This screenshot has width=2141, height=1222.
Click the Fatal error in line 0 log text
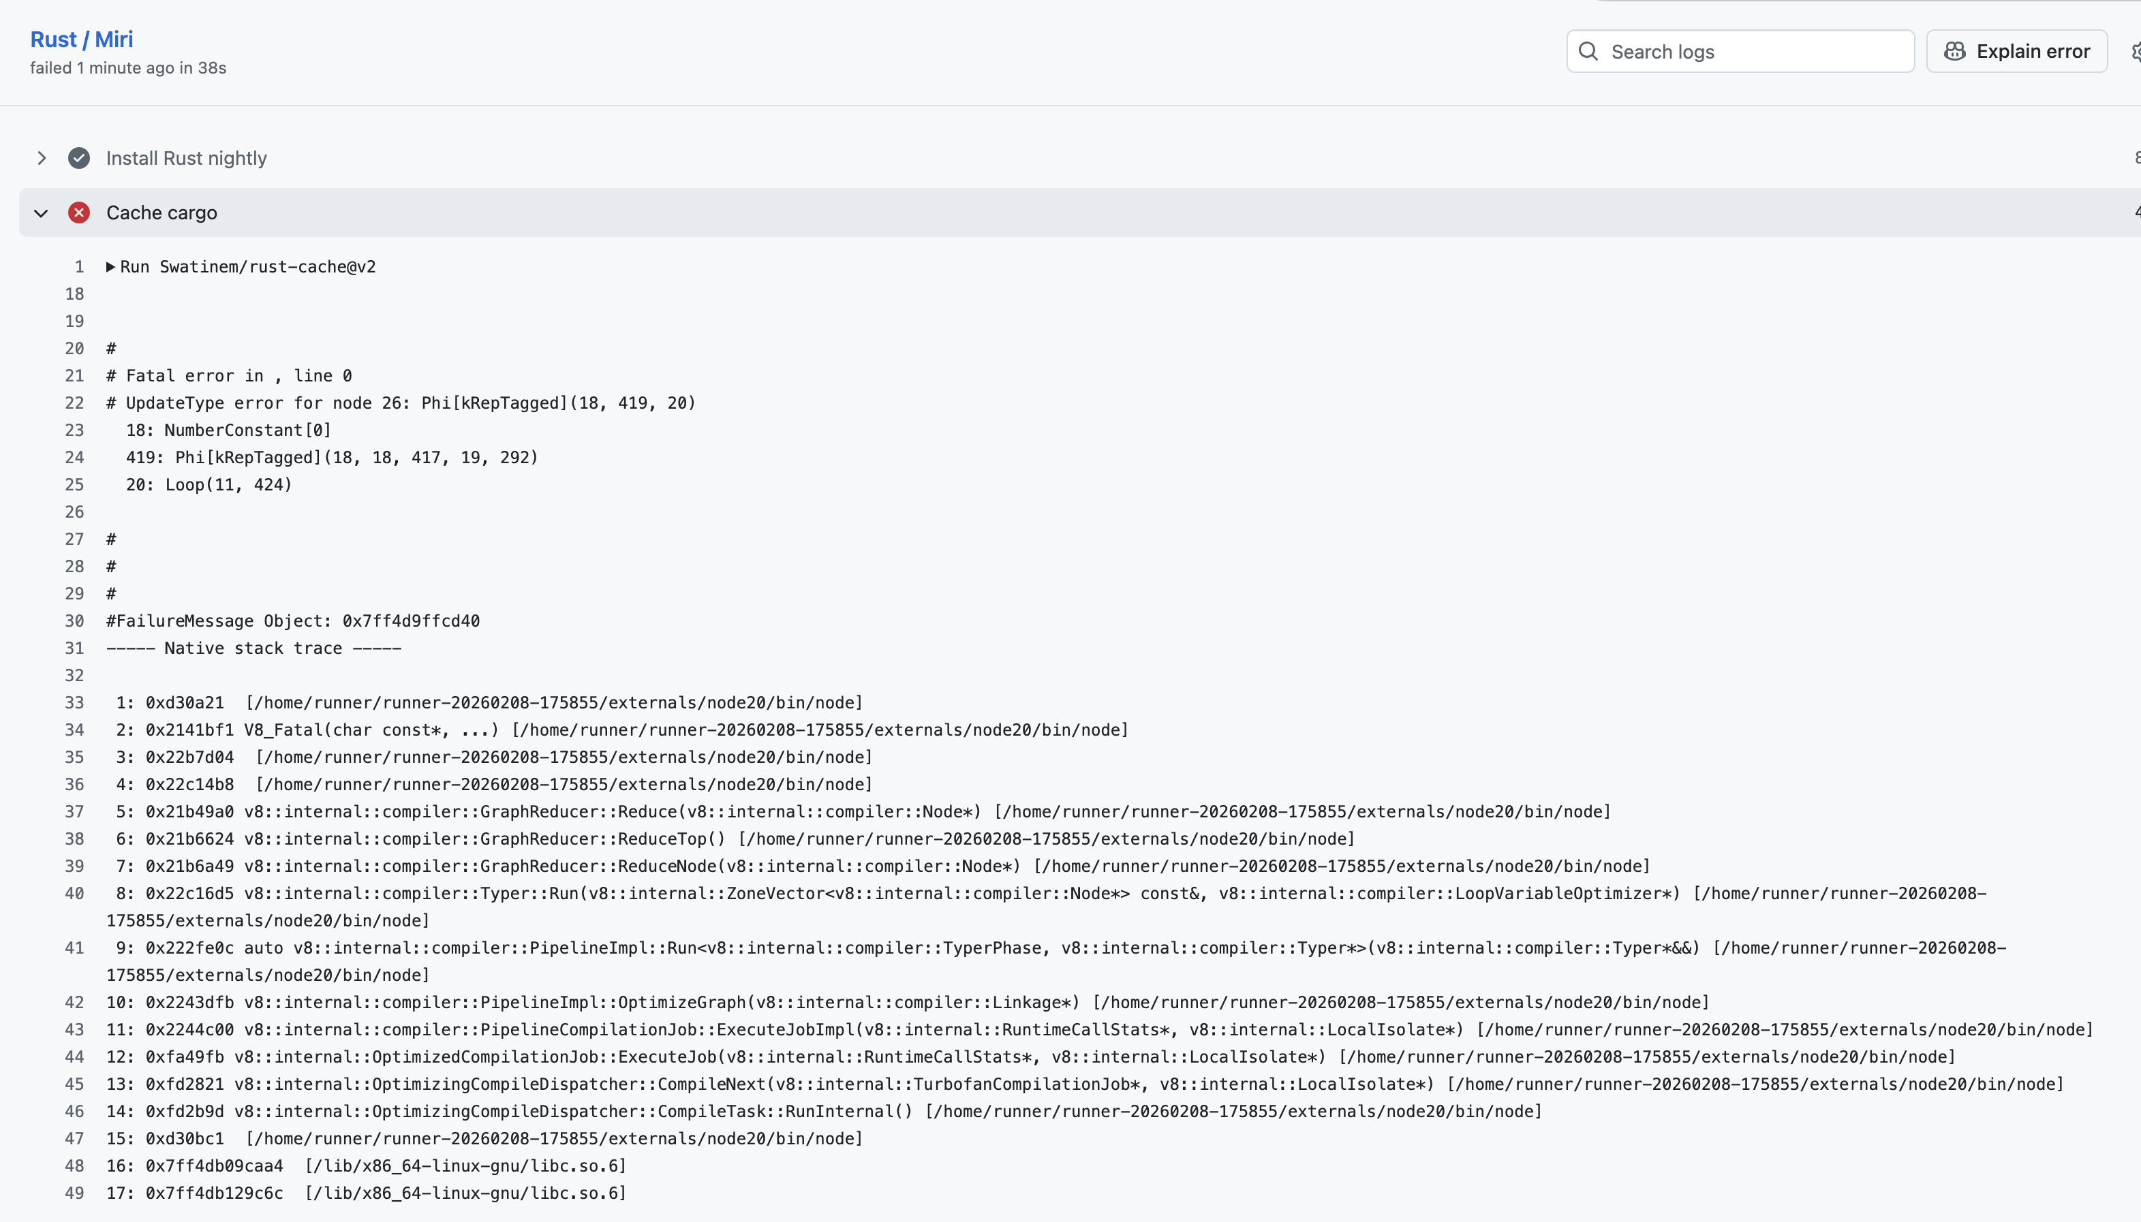tap(229, 376)
